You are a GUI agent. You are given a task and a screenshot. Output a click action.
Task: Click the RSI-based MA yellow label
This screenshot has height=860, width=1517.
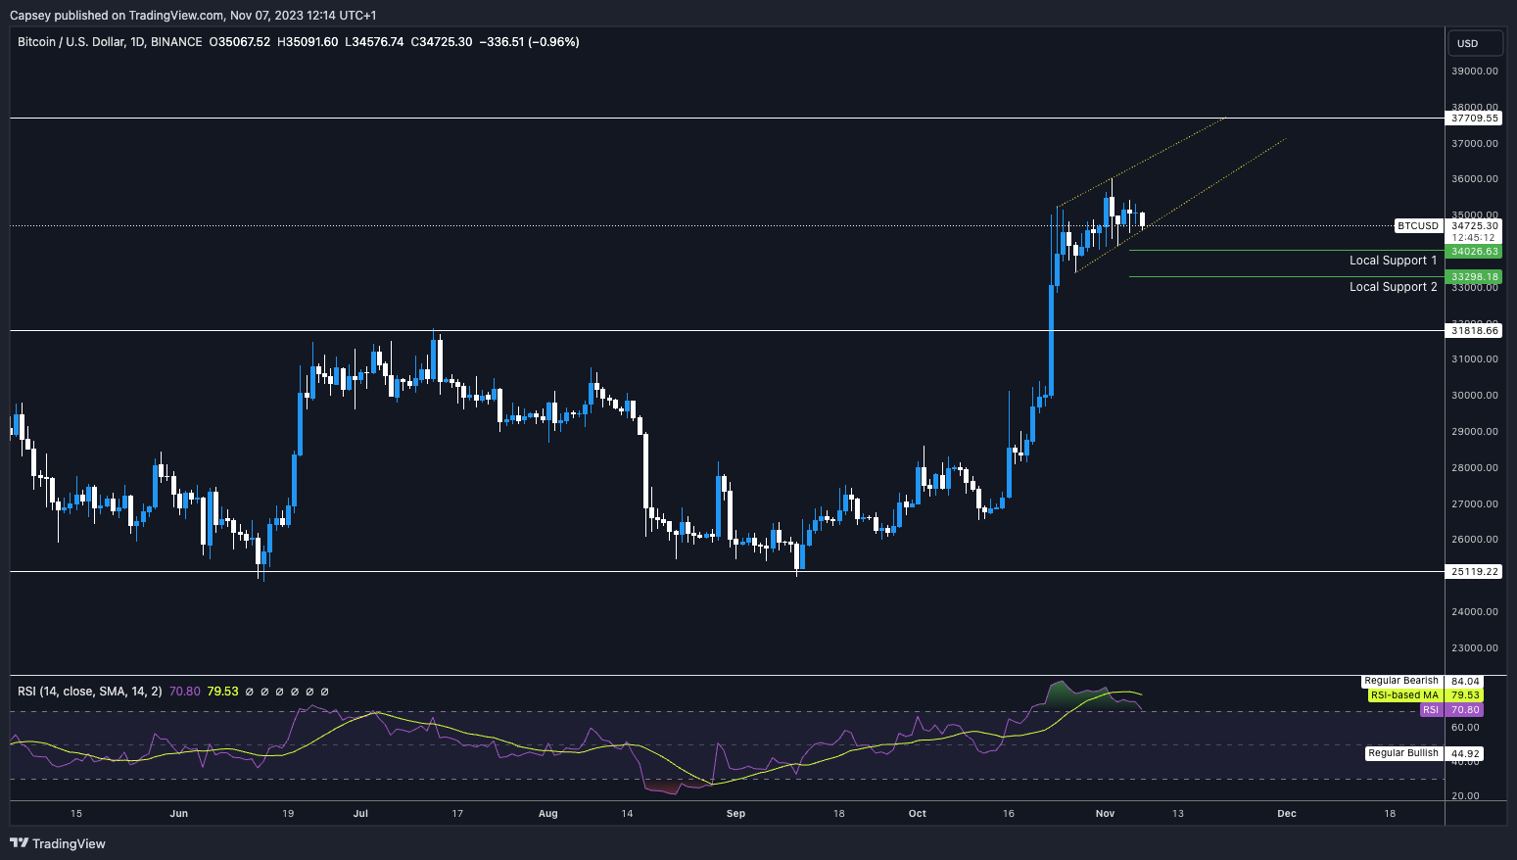pyautogui.click(x=1404, y=695)
